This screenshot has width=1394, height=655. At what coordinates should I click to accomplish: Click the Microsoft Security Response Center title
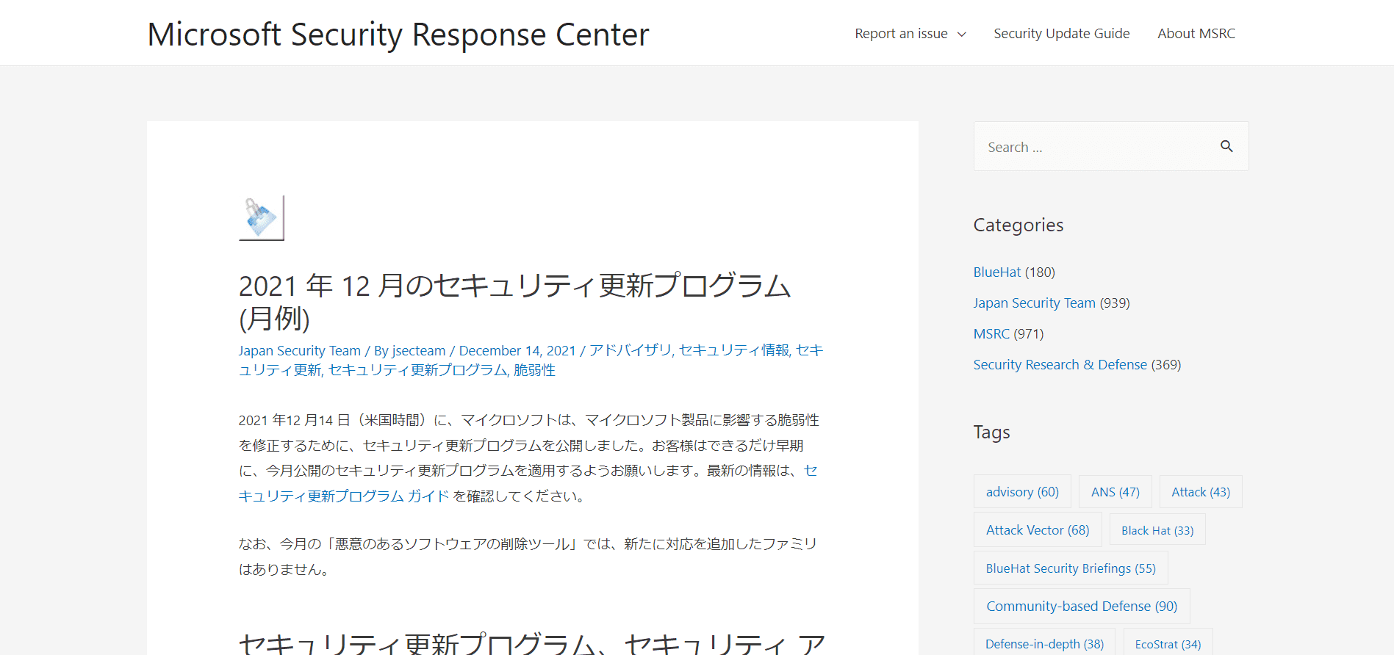(x=398, y=35)
